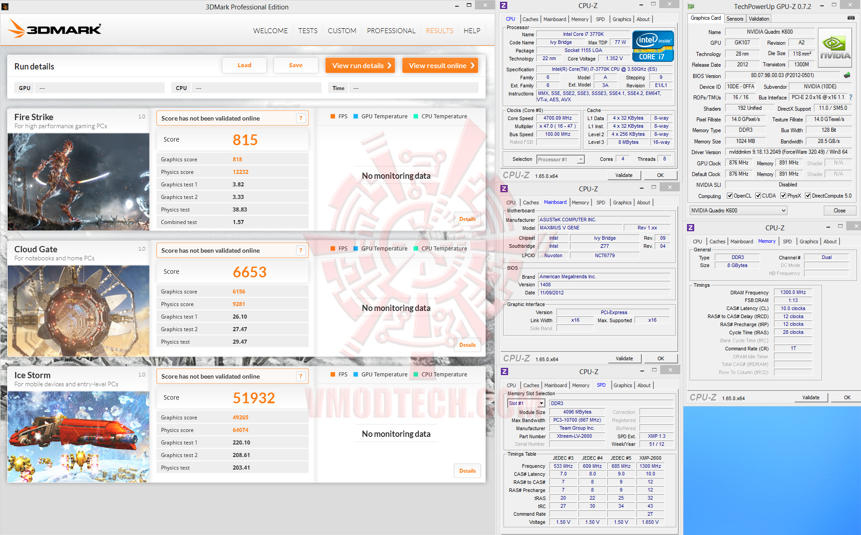Click the 3DMark window title icon
Screen dimensions: 861x535
[5, 7]
